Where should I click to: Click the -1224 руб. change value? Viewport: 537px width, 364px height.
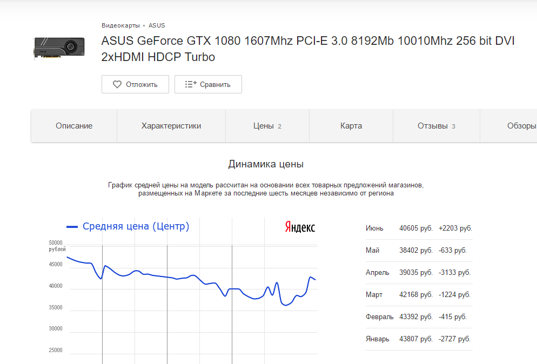pyautogui.click(x=454, y=294)
